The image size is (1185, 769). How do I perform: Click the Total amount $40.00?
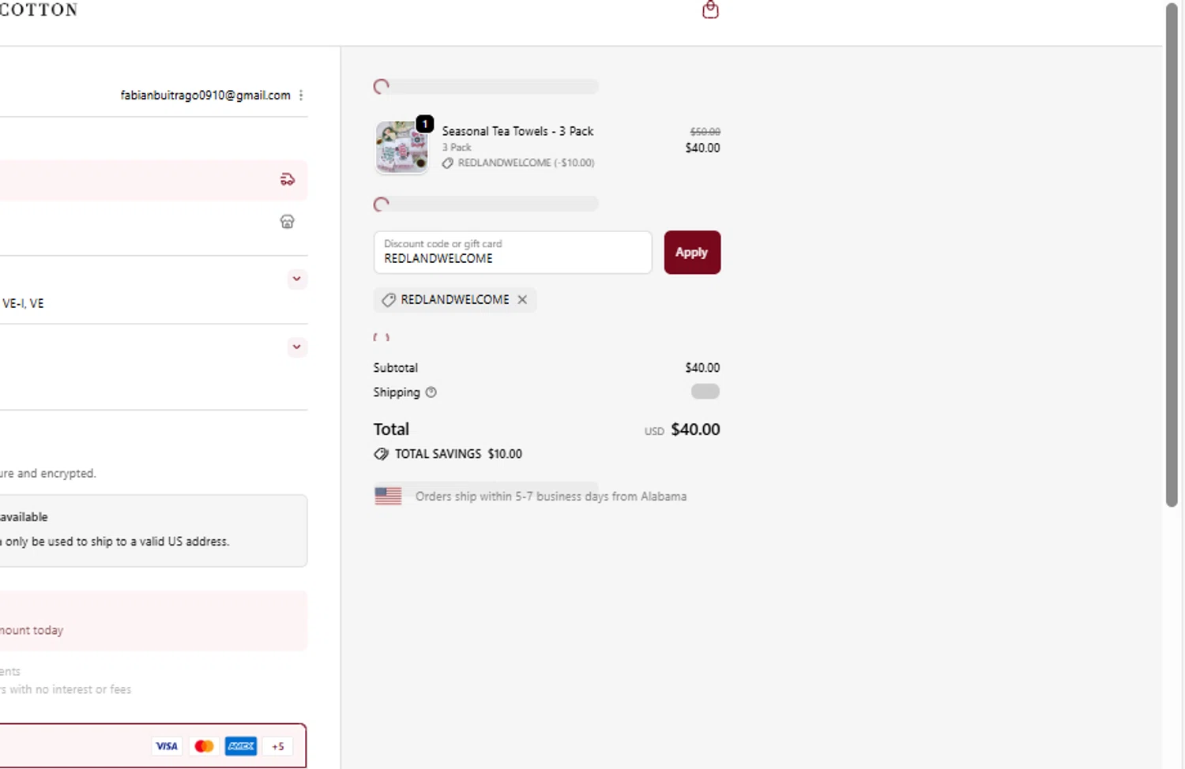(x=695, y=430)
